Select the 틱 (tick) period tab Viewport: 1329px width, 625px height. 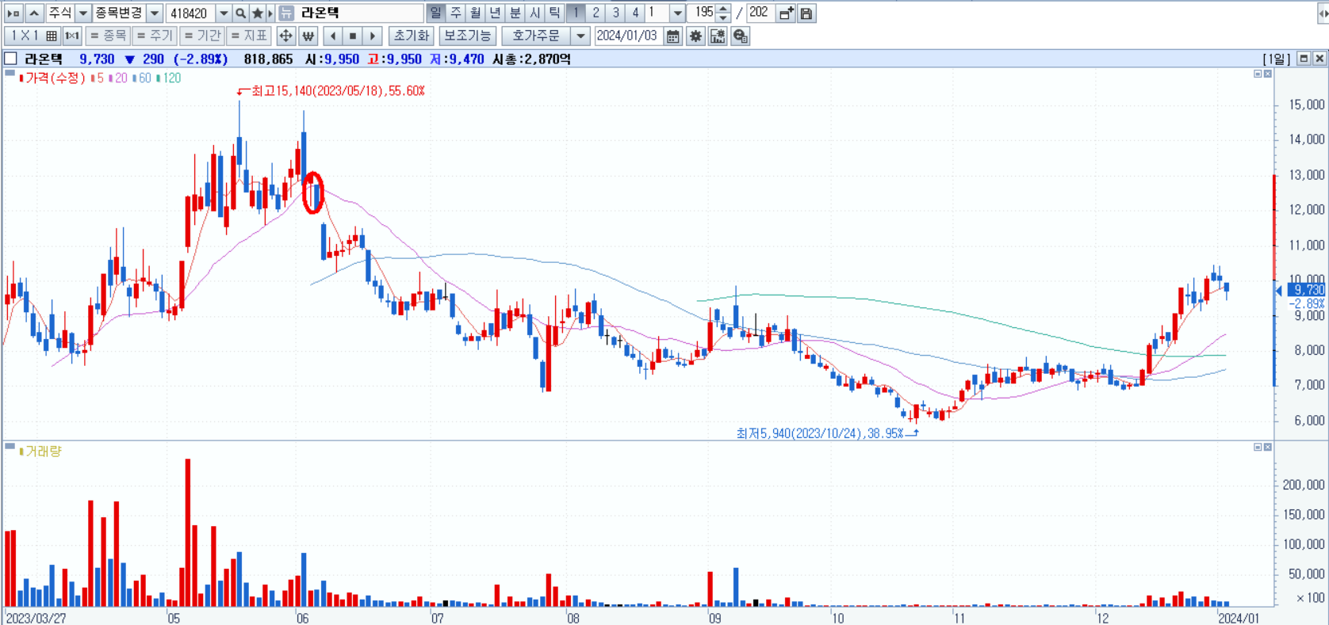[554, 13]
